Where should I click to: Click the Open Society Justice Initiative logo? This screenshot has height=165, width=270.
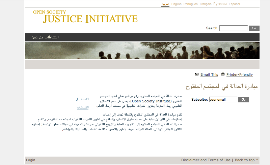click(85, 16)
